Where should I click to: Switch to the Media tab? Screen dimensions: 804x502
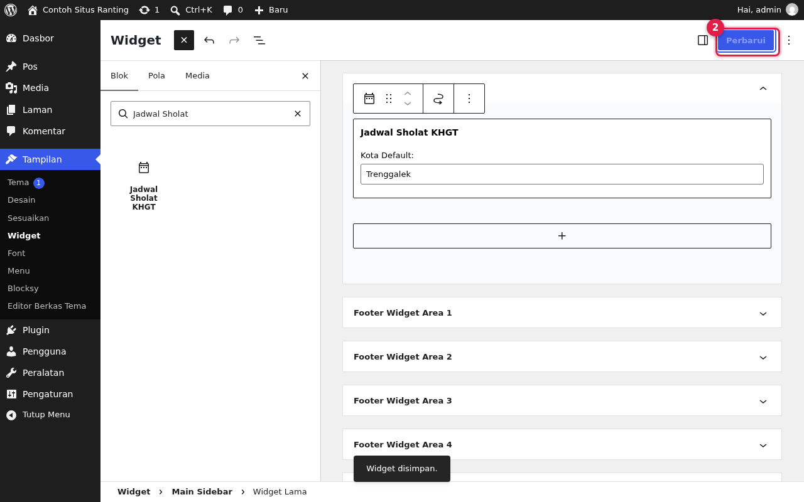197,76
